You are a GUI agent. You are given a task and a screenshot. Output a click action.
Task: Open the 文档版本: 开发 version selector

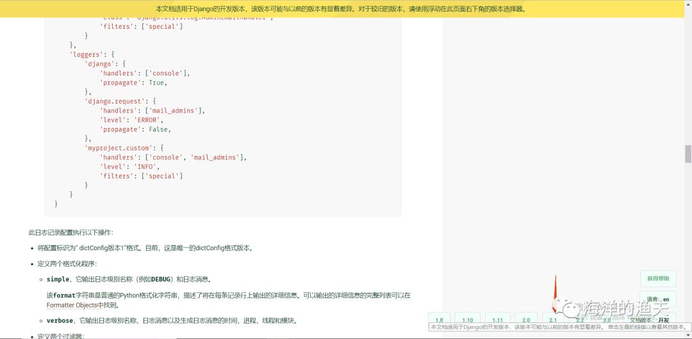(649, 320)
